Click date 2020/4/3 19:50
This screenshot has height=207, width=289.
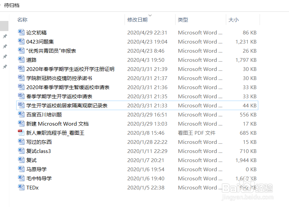click(146, 60)
